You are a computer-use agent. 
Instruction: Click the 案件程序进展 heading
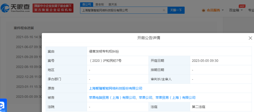pyautogui.click(x=24, y=28)
